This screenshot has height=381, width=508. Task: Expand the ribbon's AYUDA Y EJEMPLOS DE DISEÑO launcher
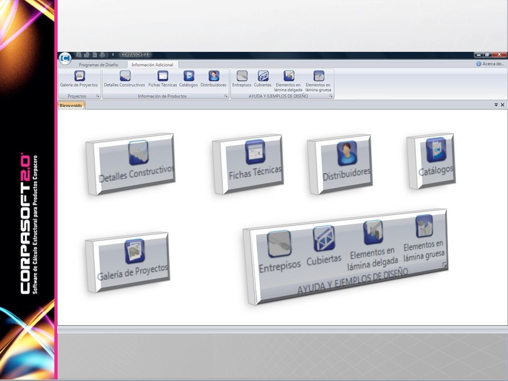click(331, 96)
